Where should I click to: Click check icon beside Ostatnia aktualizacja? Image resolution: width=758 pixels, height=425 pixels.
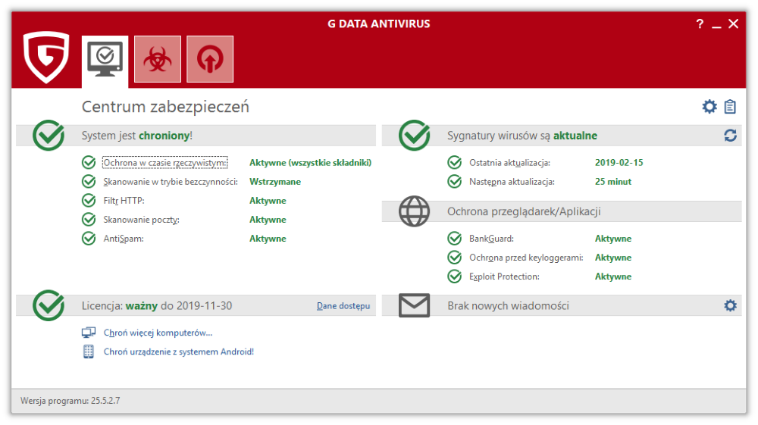(x=454, y=162)
